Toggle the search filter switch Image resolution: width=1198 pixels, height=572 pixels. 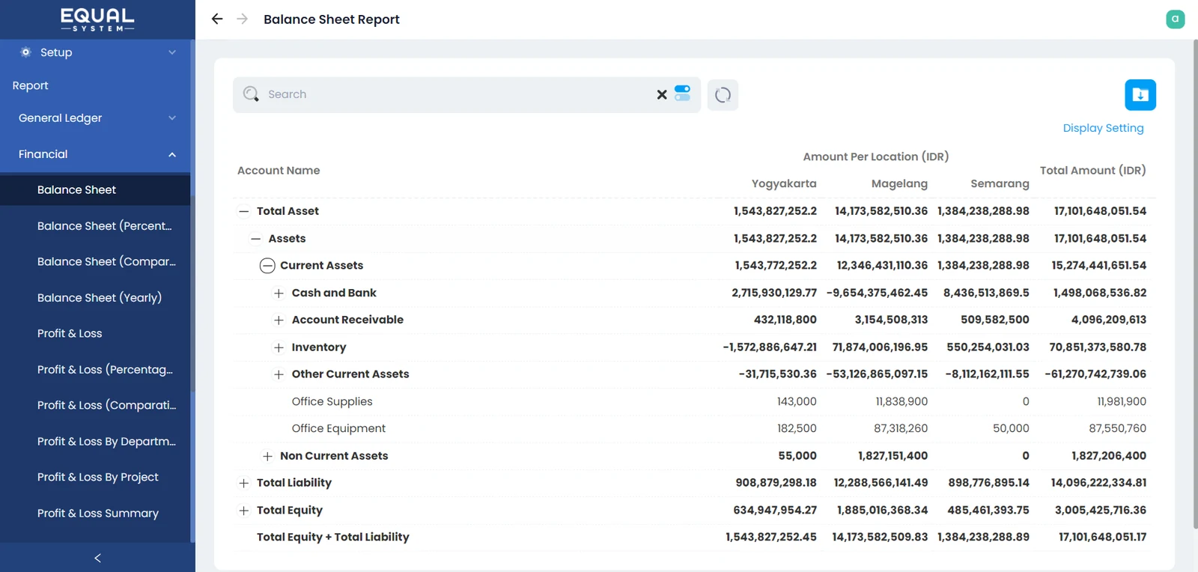[x=682, y=93]
